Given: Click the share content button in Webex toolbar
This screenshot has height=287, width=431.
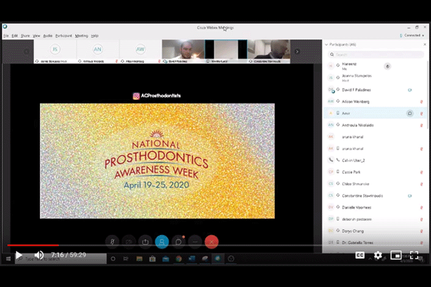Looking at the screenshot, I should pos(145,241).
